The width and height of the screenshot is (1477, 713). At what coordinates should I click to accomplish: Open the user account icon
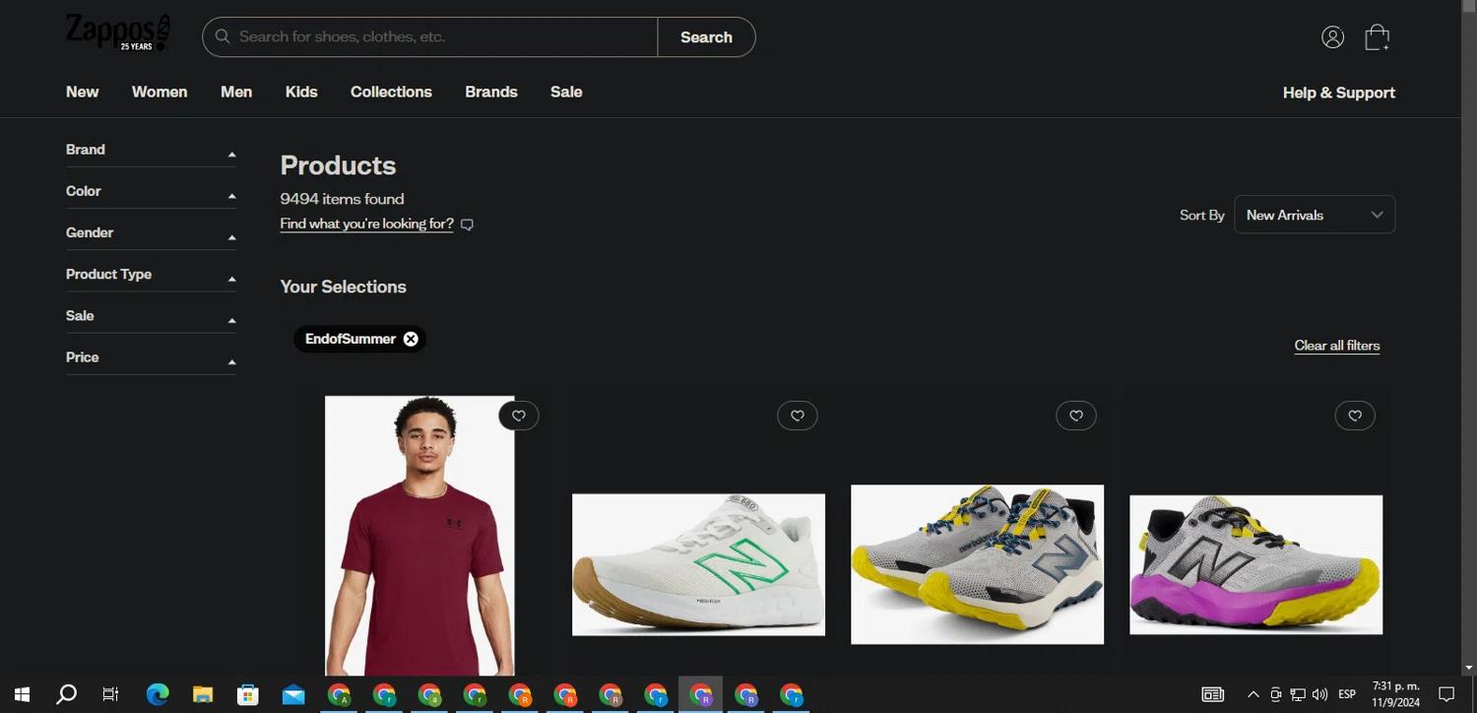[x=1332, y=37]
